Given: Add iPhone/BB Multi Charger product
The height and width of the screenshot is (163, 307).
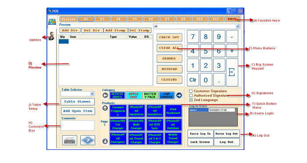Looking at the screenshot, I should pos(136,124).
